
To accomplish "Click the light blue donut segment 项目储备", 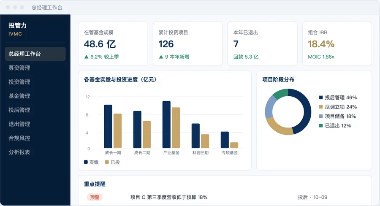I will (269, 107).
